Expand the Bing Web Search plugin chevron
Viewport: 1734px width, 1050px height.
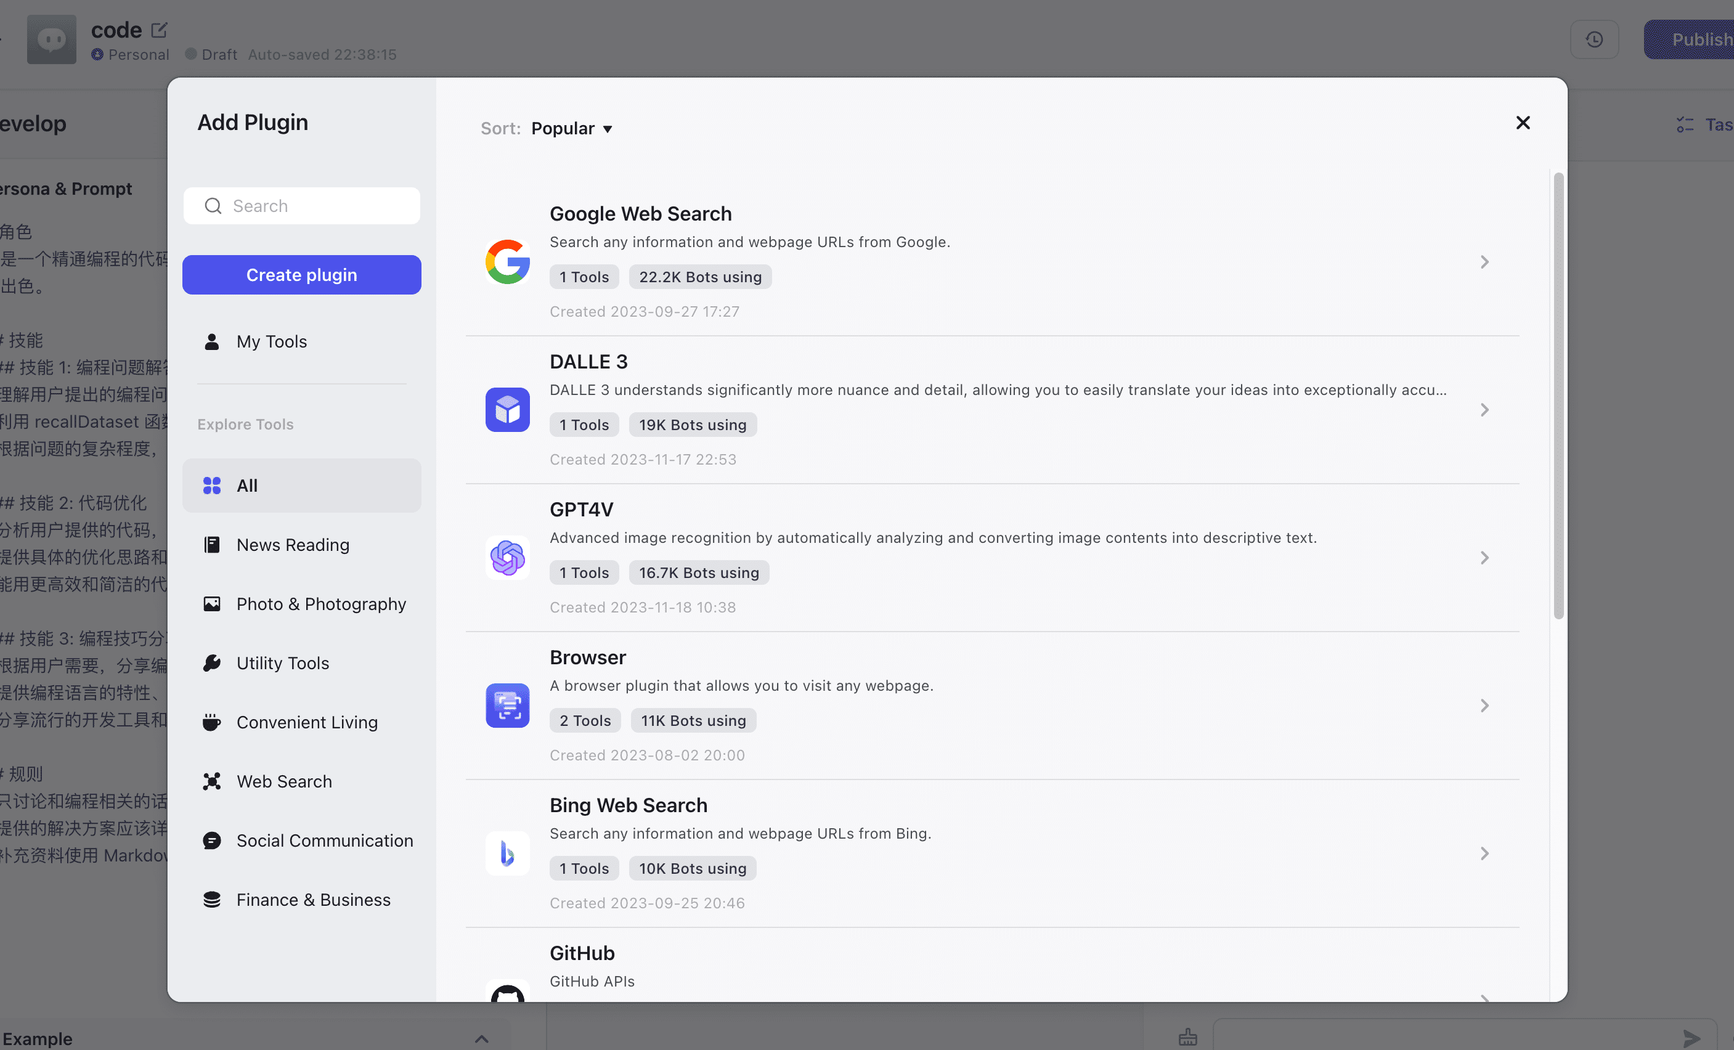1484,853
